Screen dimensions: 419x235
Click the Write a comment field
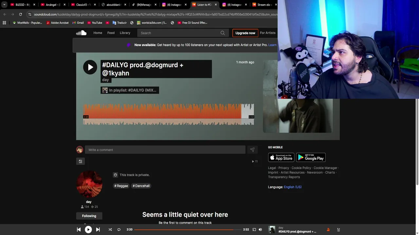[165, 150]
